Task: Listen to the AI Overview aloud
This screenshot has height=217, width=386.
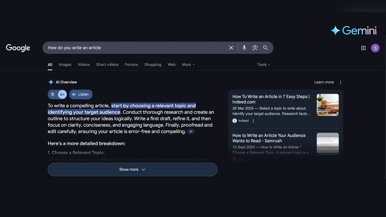Action: pos(81,94)
